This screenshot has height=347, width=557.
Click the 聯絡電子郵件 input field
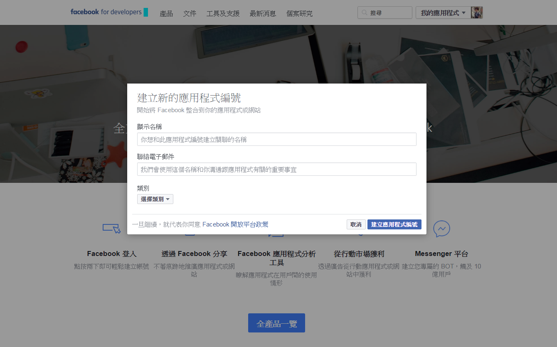(x=277, y=169)
